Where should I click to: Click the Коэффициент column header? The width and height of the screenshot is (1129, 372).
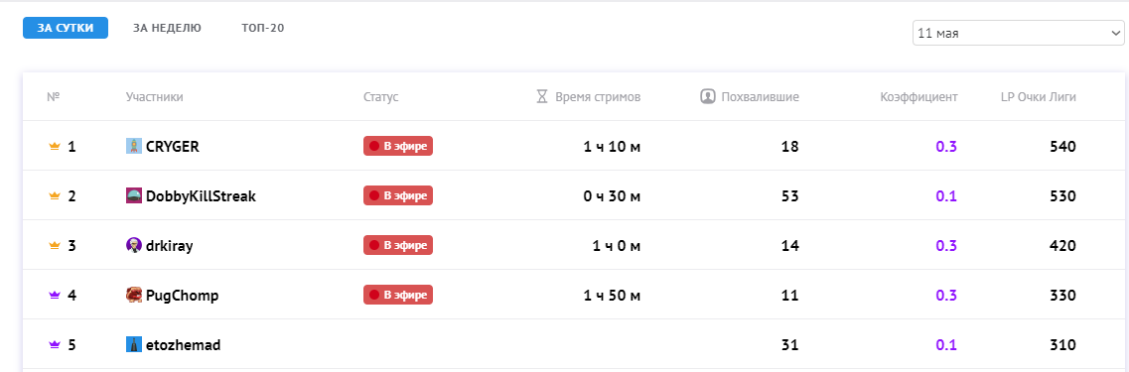918,96
